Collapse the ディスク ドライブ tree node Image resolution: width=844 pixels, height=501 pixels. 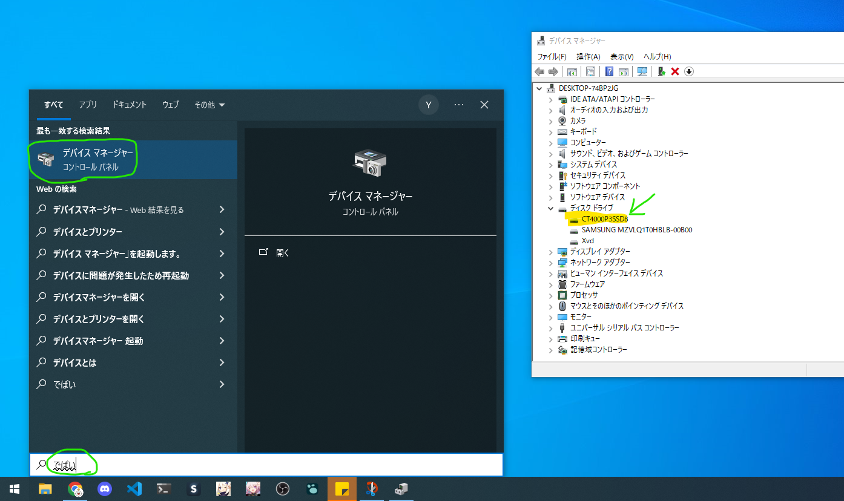(550, 208)
